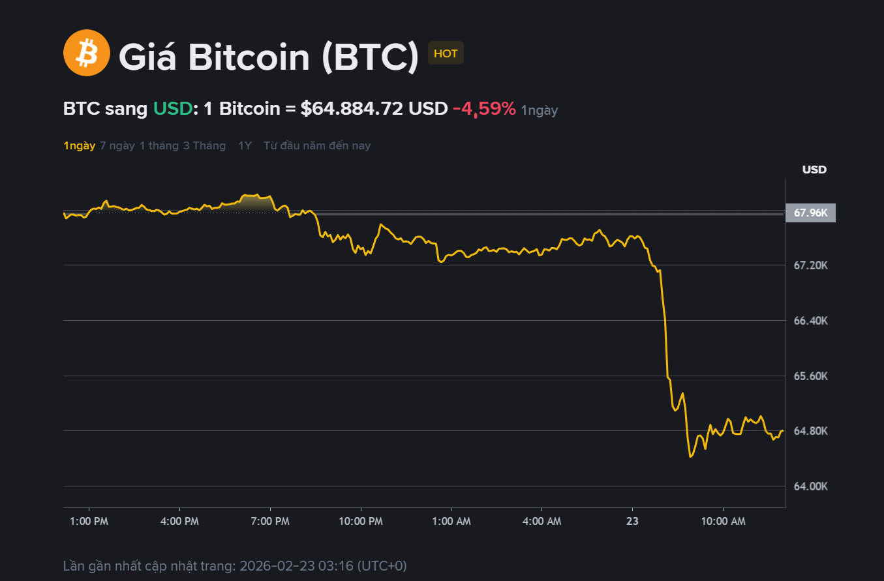Click the red -4,59% change value
The image size is (884, 581).
click(x=484, y=109)
